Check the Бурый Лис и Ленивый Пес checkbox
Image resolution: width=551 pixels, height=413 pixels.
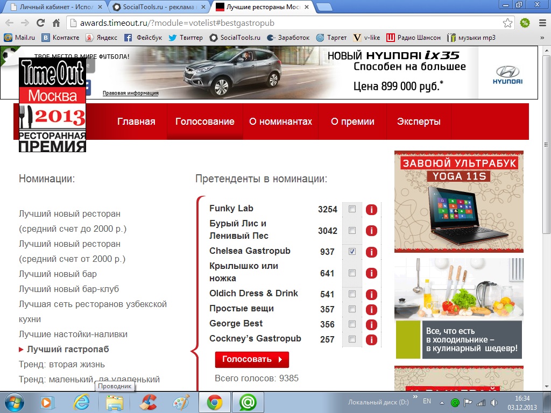352,230
